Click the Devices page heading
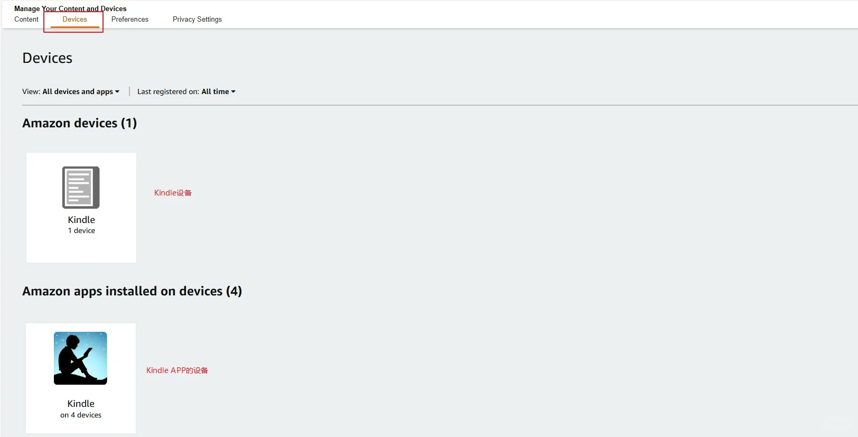858x437 pixels. tap(47, 58)
